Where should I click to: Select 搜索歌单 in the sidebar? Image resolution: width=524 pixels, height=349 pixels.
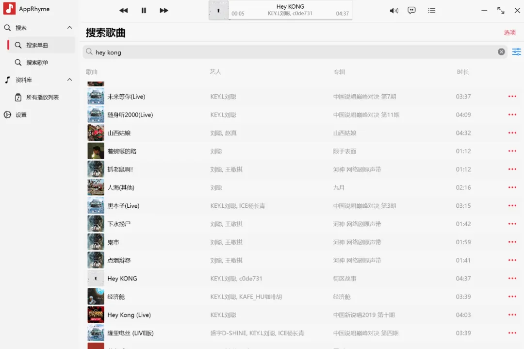[37, 63]
